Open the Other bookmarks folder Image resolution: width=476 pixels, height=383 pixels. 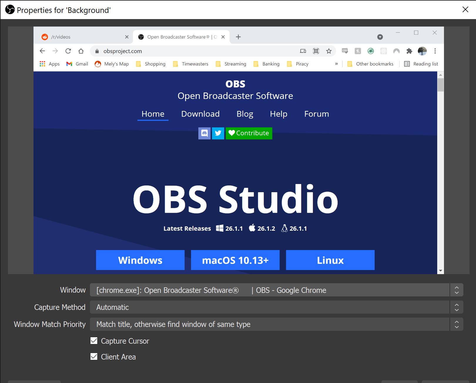(370, 64)
